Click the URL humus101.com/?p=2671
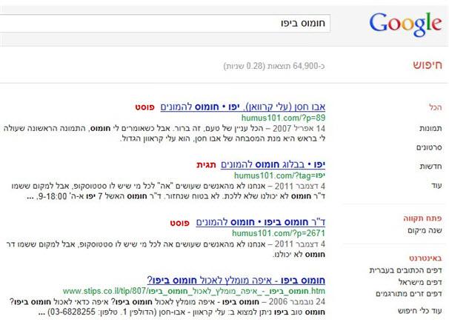This screenshot has width=449, height=322. click(x=279, y=233)
